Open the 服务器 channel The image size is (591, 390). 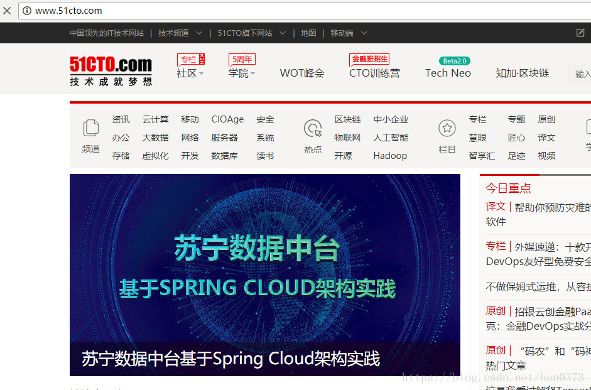point(224,138)
